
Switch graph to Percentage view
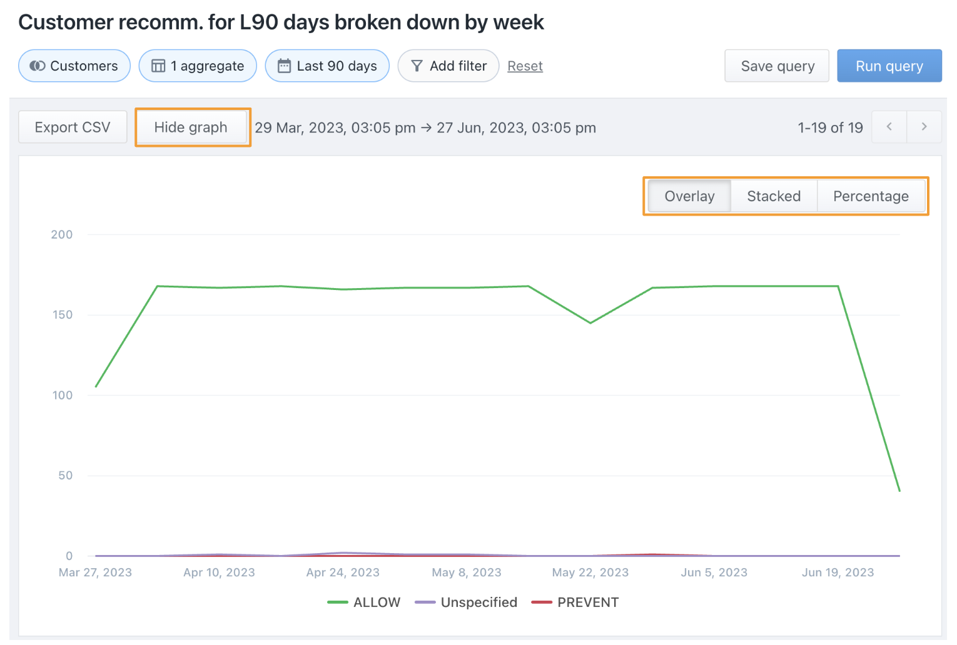[871, 196]
